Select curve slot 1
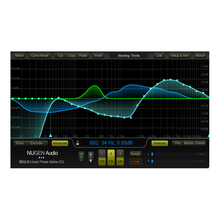The image size is (220, 220). point(102,154)
